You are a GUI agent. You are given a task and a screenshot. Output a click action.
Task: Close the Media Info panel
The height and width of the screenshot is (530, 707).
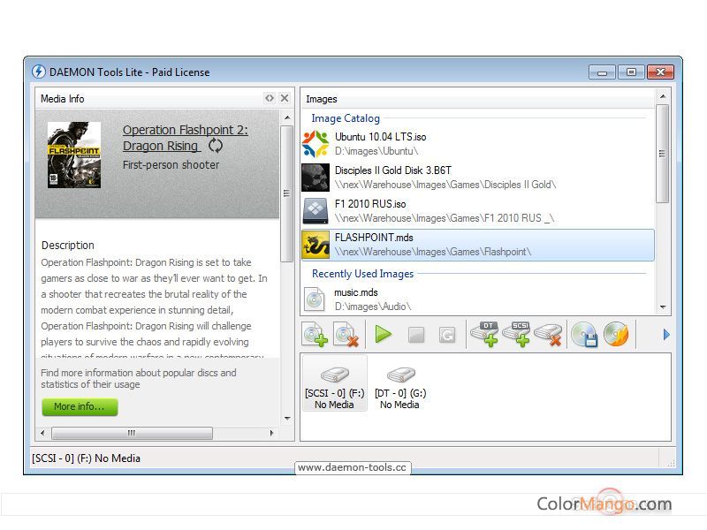[285, 98]
